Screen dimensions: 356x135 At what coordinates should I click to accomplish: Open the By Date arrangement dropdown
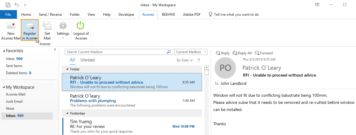pyautogui.click(x=185, y=60)
